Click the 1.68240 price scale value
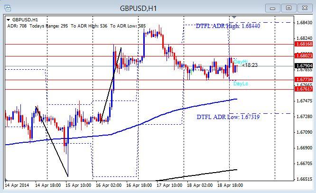Screen dimensions: 316x193 pyautogui.click(x=305, y=38)
